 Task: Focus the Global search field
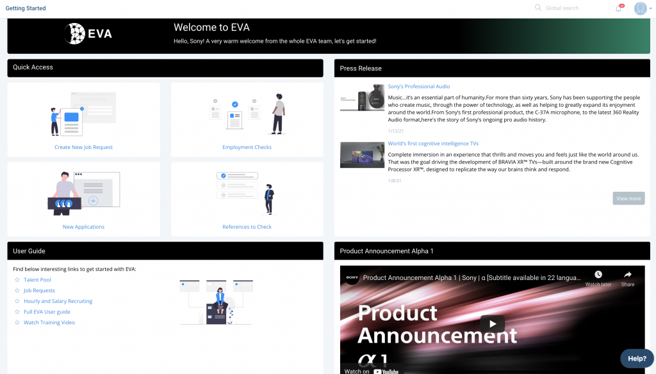pyautogui.click(x=562, y=8)
